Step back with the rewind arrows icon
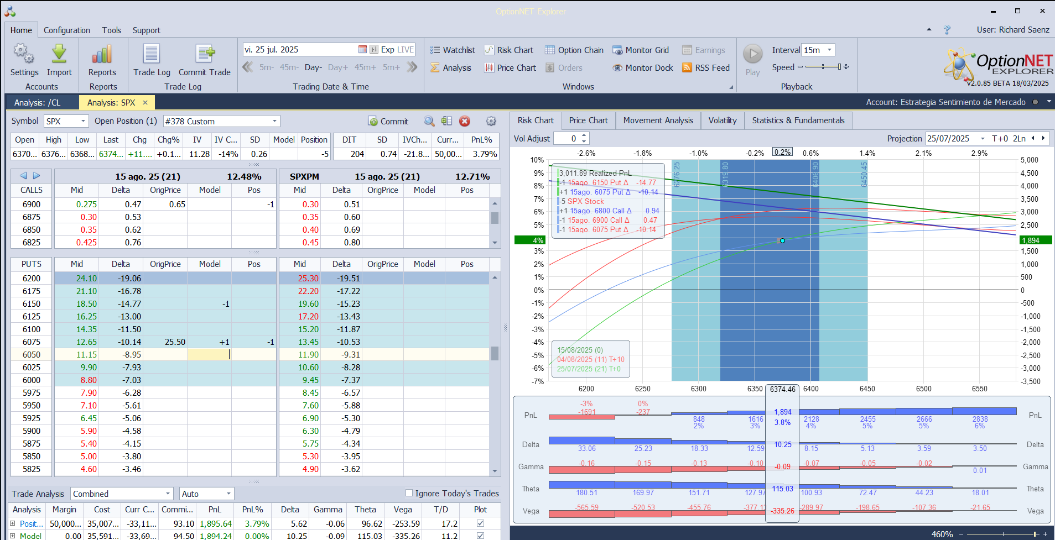1055x540 pixels. point(247,67)
